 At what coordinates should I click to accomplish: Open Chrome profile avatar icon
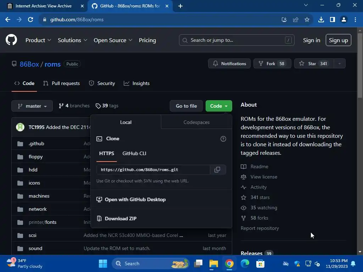(344, 20)
